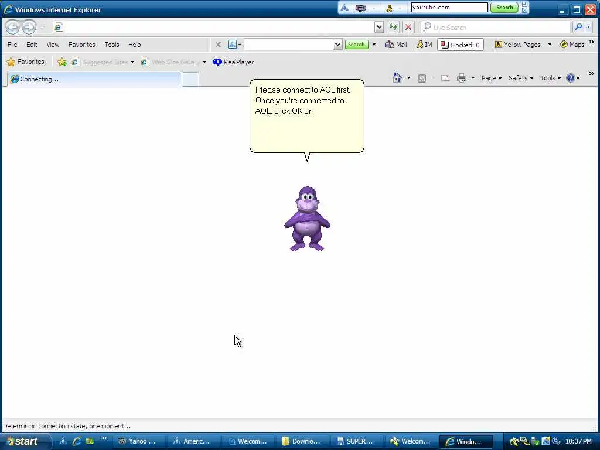Click the Windows start button
Screen dimensions: 600x450
pyautogui.click(x=25, y=441)
